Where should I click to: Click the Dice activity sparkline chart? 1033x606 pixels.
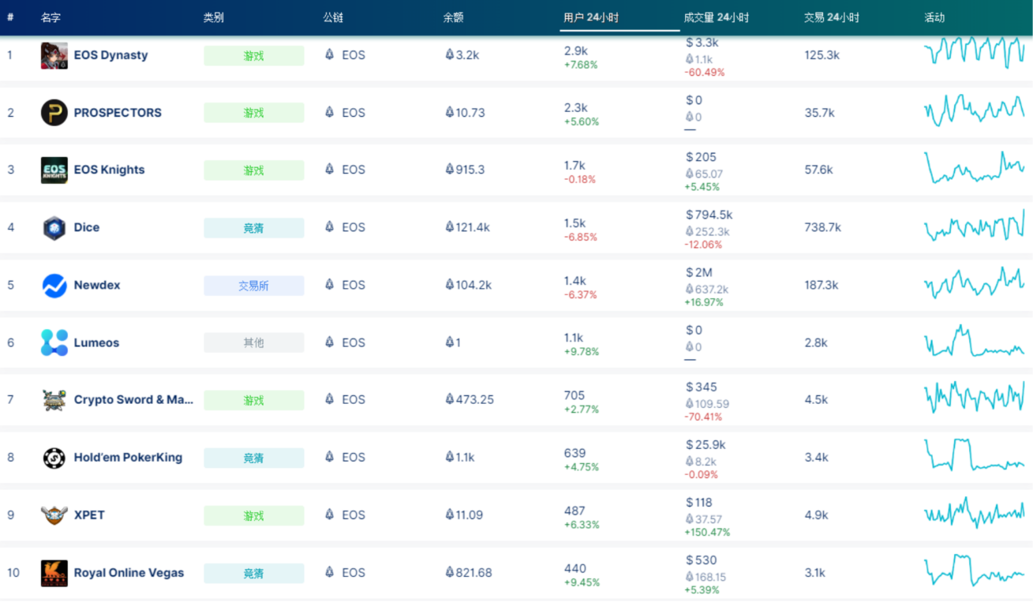(975, 225)
